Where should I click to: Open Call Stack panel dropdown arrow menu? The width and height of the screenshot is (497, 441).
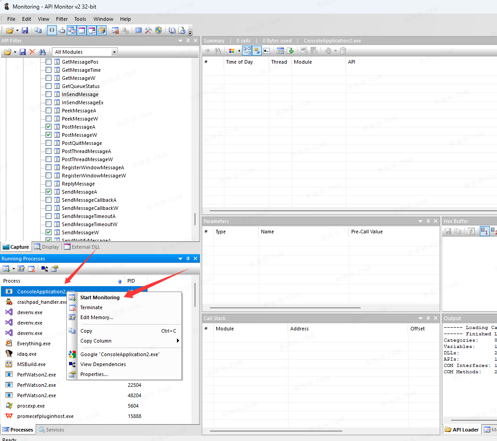tap(421, 318)
